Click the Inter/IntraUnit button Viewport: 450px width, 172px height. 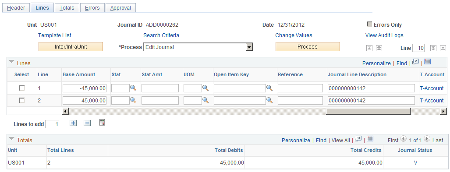pyautogui.click(x=71, y=47)
